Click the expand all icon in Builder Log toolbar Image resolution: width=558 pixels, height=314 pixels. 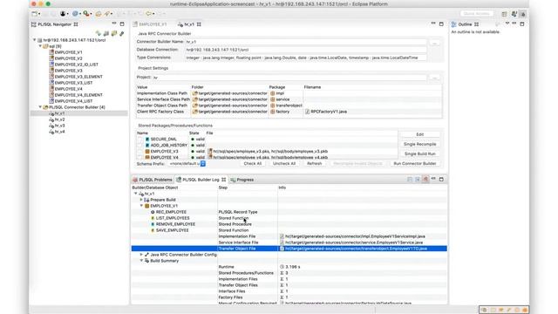tap(418, 179)
